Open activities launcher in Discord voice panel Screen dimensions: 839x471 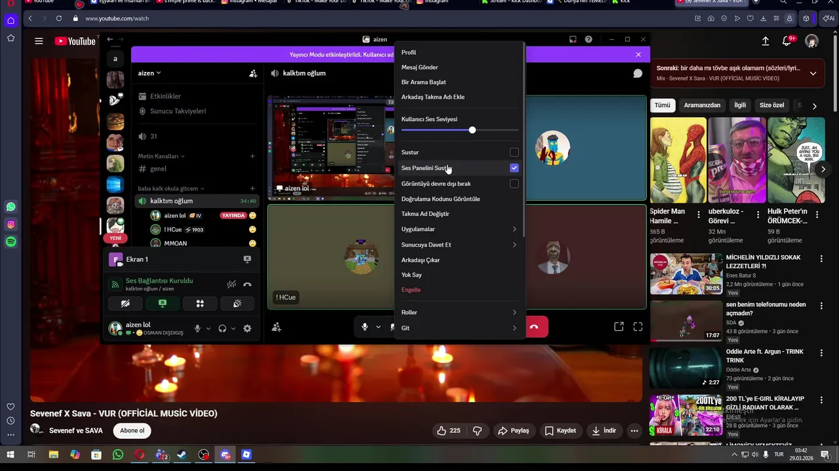200,304
